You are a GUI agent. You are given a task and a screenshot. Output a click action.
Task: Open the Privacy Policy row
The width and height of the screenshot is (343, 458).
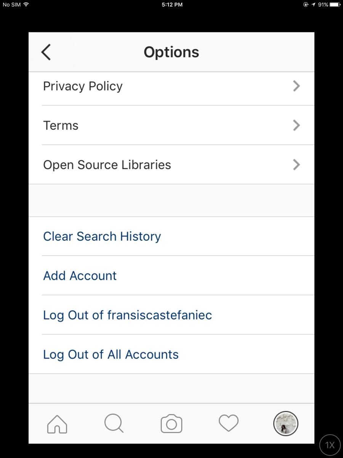171,86
